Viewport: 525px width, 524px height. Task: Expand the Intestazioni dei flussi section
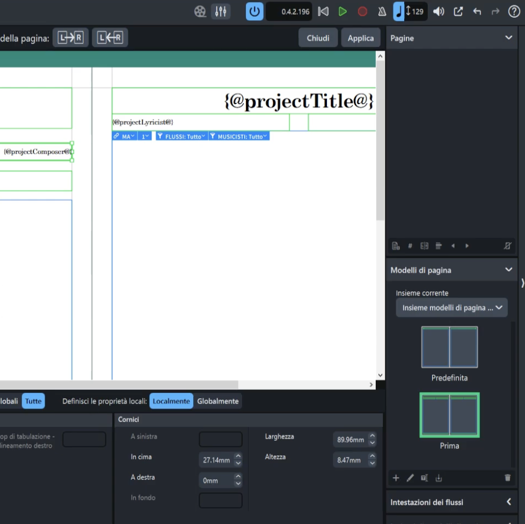[x=508, y=502]
